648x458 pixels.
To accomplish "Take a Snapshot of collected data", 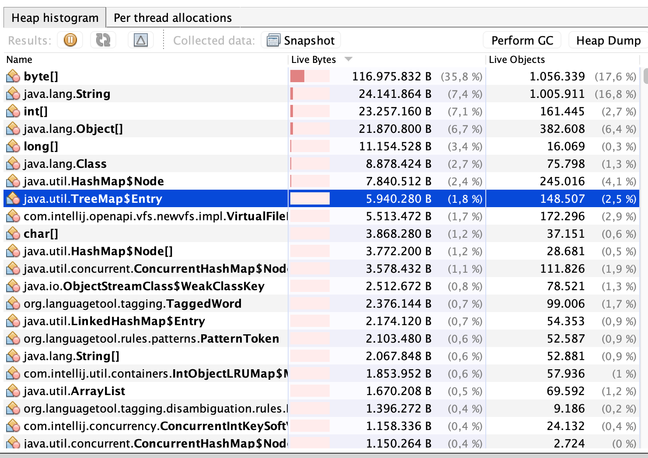I will coord(301,41).
